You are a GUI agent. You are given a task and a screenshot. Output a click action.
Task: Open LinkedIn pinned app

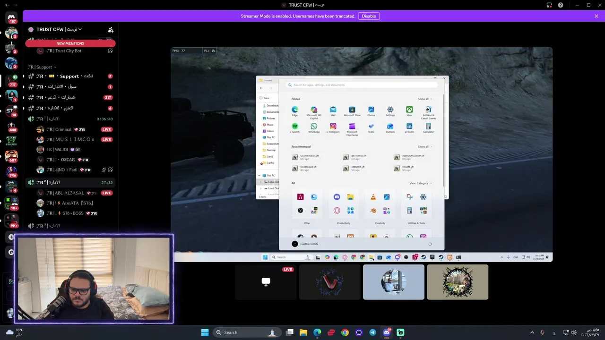[409, 128]
